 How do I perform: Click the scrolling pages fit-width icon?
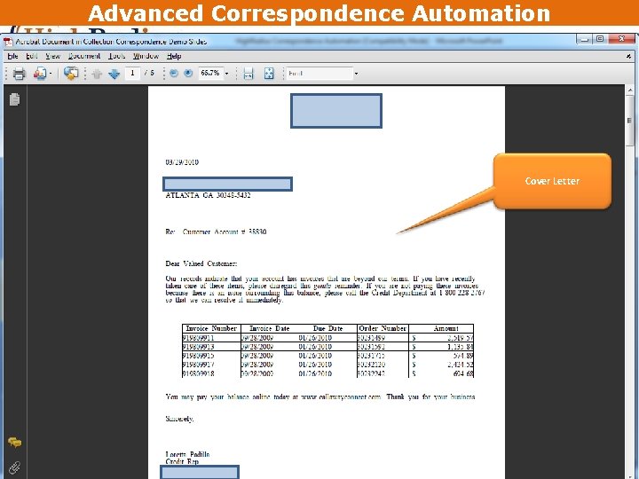point(248,74)
